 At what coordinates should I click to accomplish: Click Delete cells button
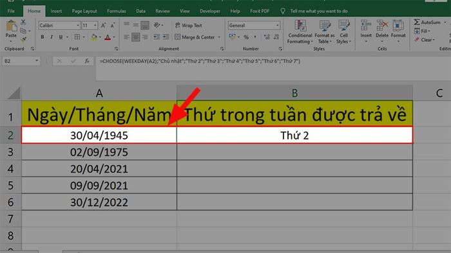click(382, 31)
